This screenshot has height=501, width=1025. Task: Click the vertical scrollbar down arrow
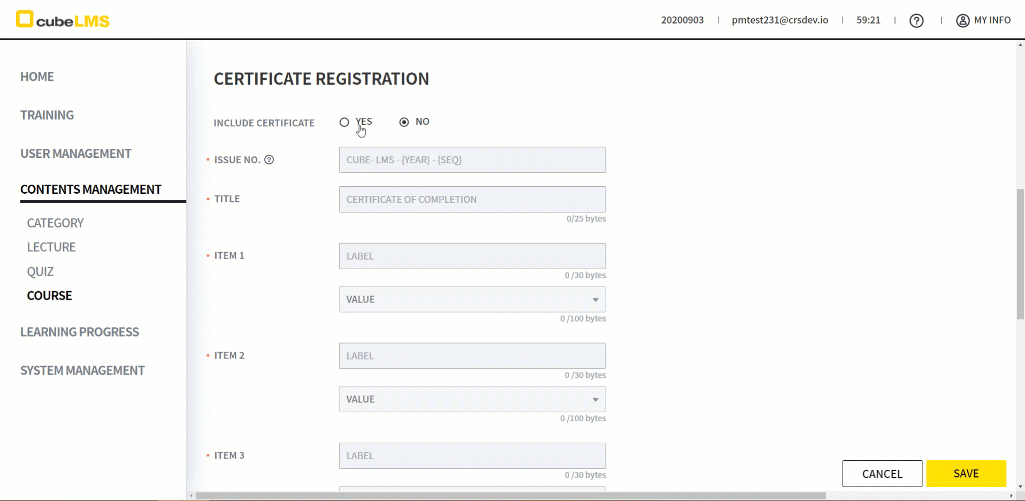[x=1020, y=487]
